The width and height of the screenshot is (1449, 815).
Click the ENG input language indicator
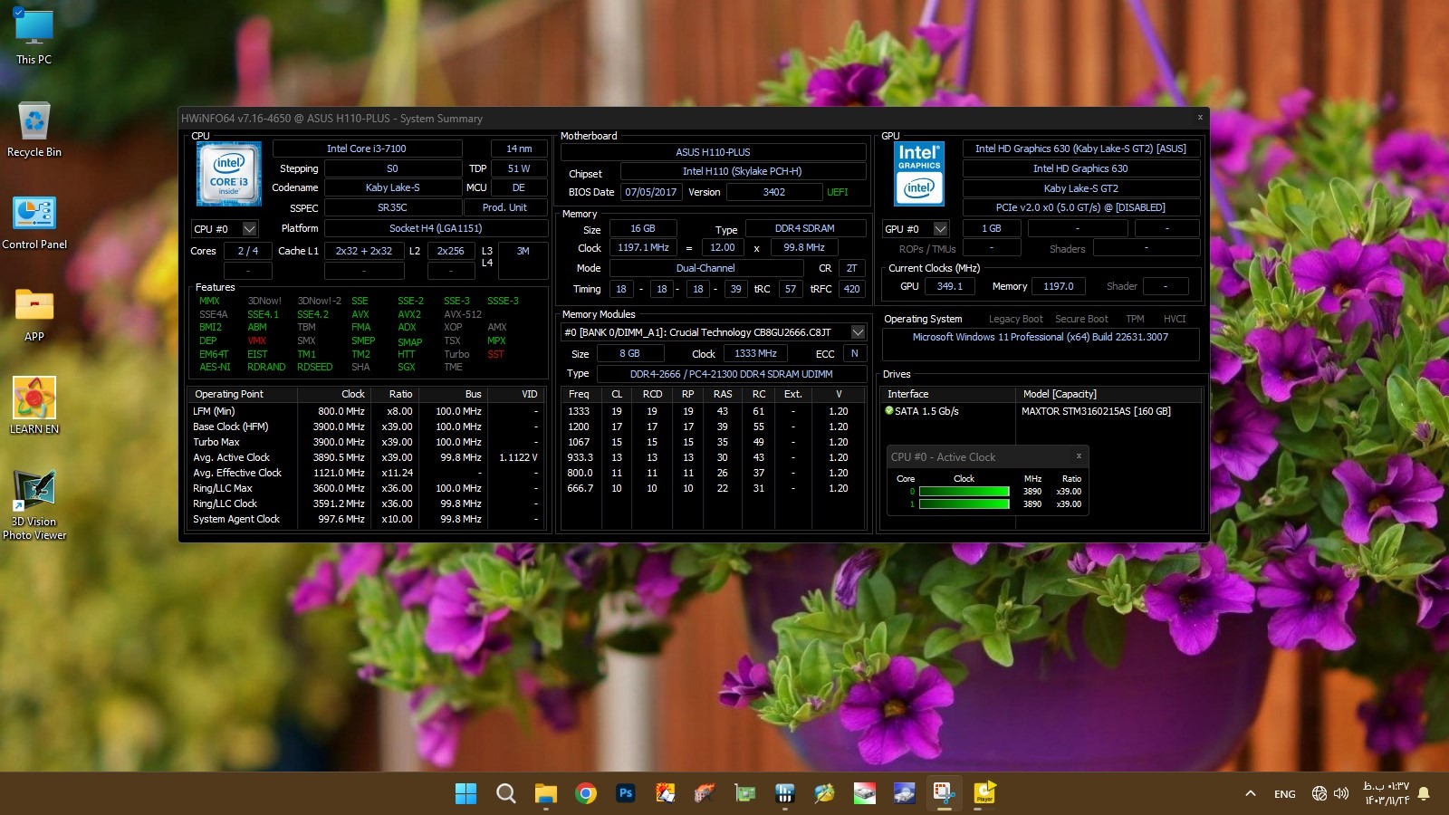click(x=1284, y=794)
